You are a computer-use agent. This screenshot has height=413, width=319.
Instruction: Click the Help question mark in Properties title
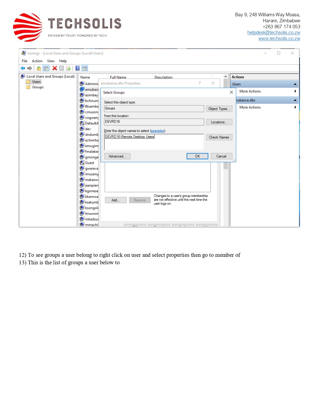click(200, 83)
